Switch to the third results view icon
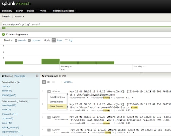 pyautogui.click(x=53, y=82)
